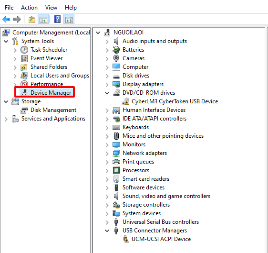
Task: Collapse the USB Connector Managers node
Action: (x=107, y=231)
